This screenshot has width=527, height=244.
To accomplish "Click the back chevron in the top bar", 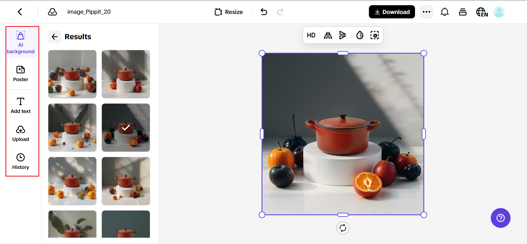I will coord(20,12).
